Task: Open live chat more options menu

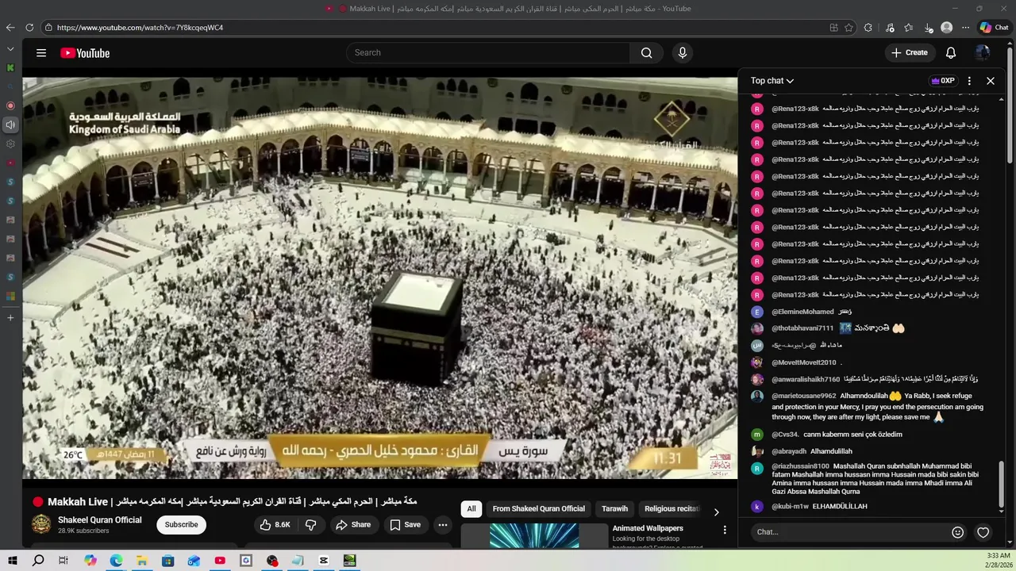Action: [x=969, y=81]
